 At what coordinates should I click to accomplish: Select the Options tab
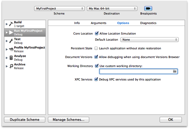point(123,23)
